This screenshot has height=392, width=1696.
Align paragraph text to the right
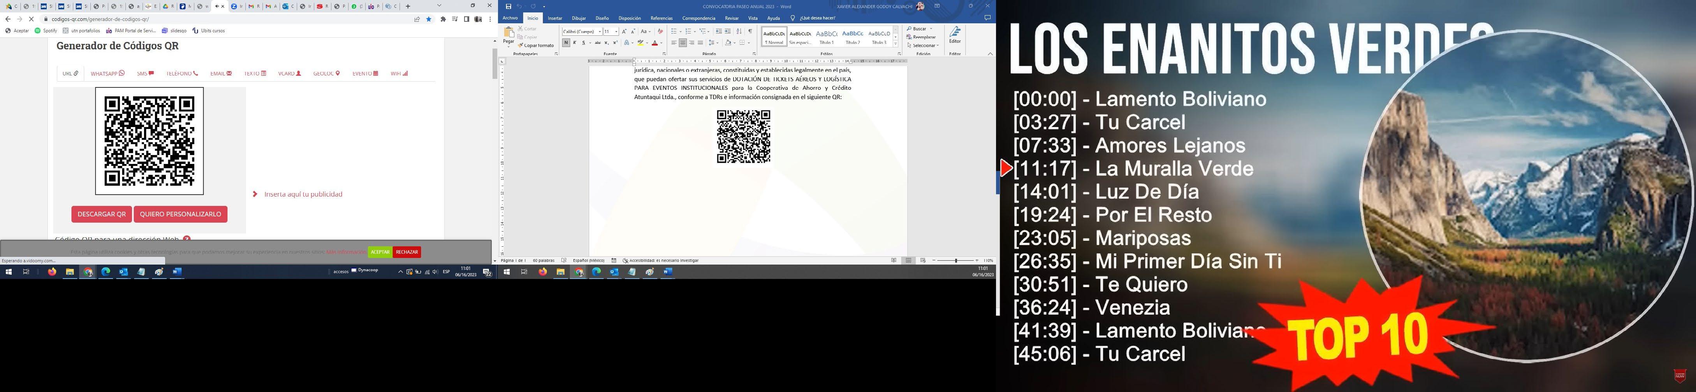coord(691,43)
